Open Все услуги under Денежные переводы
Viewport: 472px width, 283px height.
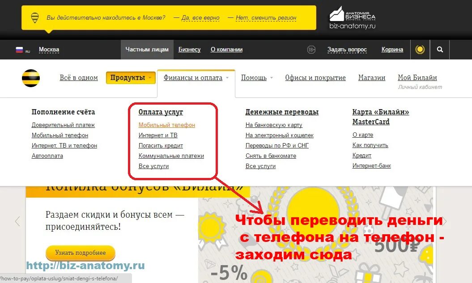[260, 166]
